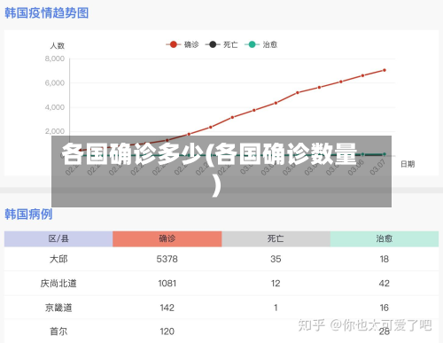Toggle the 治愈 legend series
443x343 pixels.
coord(261,44)
